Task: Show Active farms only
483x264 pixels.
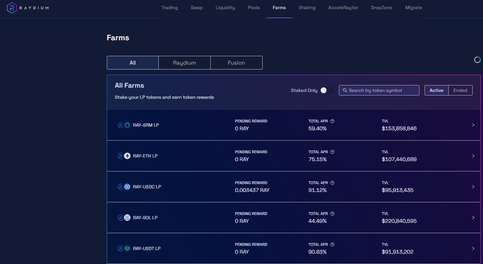Action: 436,90
